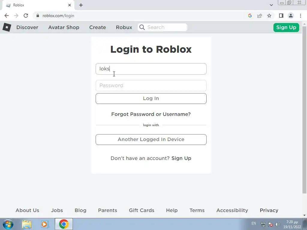Click Chrome icon in taskbar
The width and height of the screenshot is (307, 230).
click(64, 224)
